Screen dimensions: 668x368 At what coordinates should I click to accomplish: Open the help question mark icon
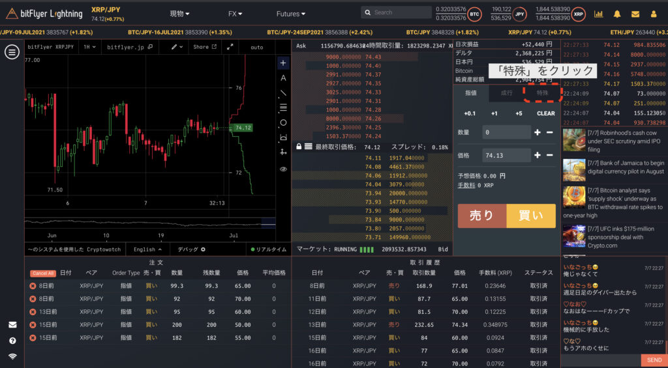(12, 341)
